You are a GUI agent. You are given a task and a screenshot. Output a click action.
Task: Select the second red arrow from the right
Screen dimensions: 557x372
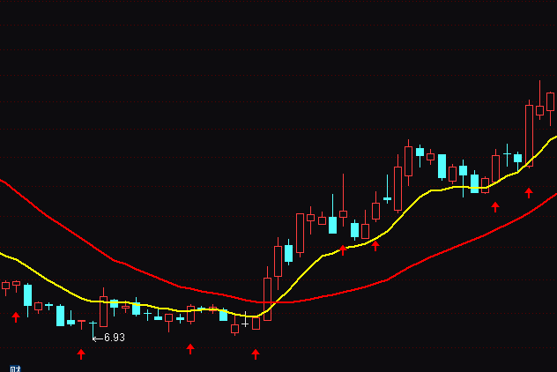pos(495,206)
